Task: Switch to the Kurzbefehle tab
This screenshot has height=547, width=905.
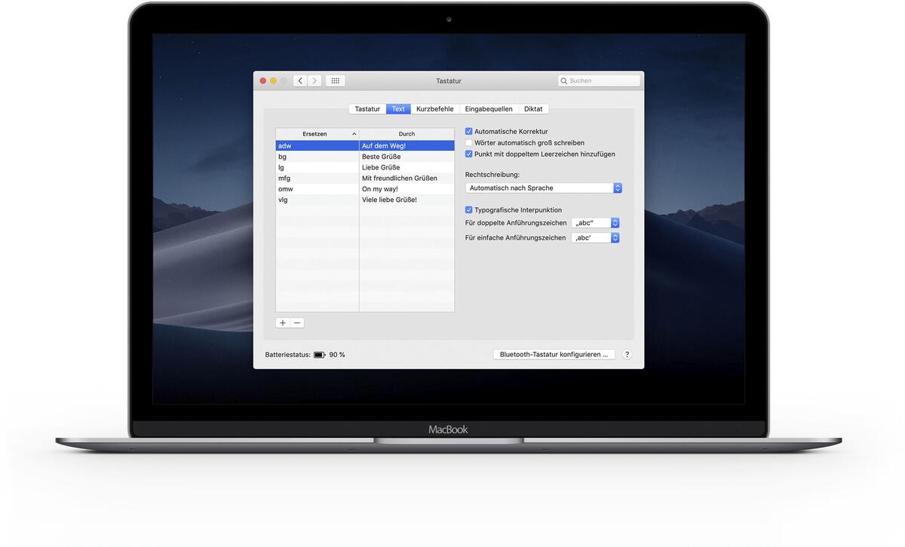Action: click(x=434, y=108)
